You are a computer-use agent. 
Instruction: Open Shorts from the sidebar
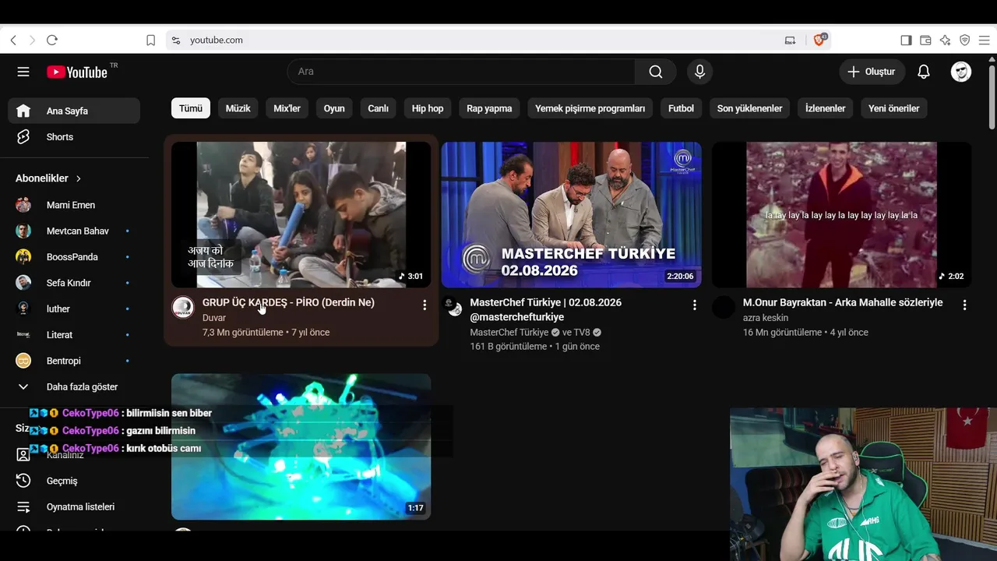click(x=74, y=137)
